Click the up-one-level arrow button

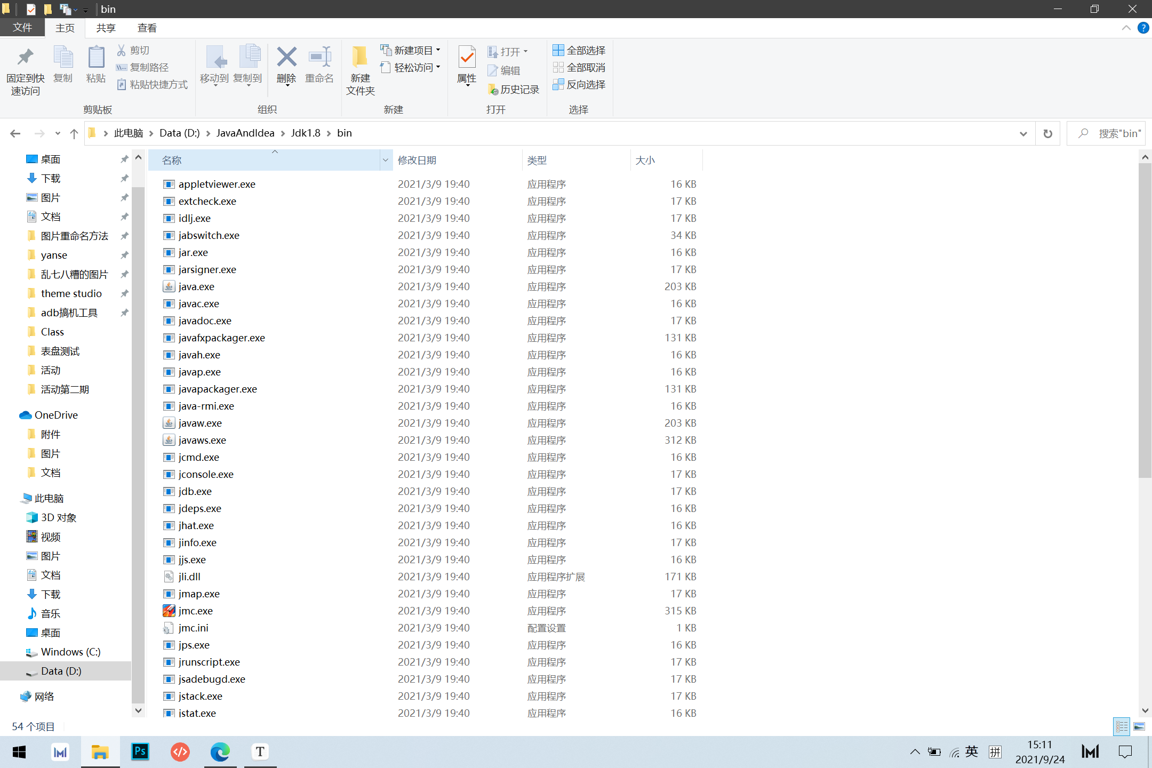[x=74, y=133]
